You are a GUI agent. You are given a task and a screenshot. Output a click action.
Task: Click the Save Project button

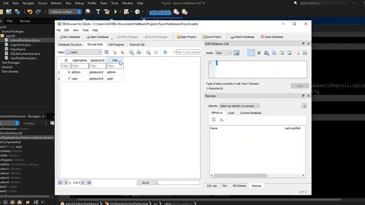pos(212,37)
